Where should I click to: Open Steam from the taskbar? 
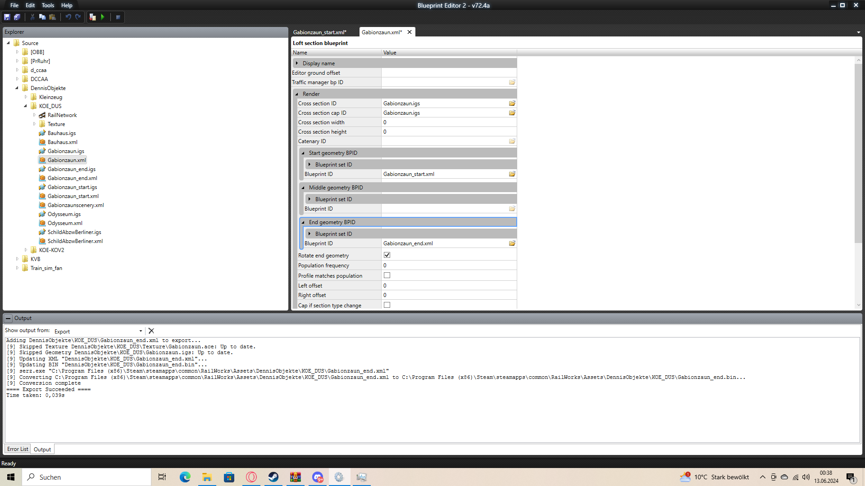click(x=273, y=477)
